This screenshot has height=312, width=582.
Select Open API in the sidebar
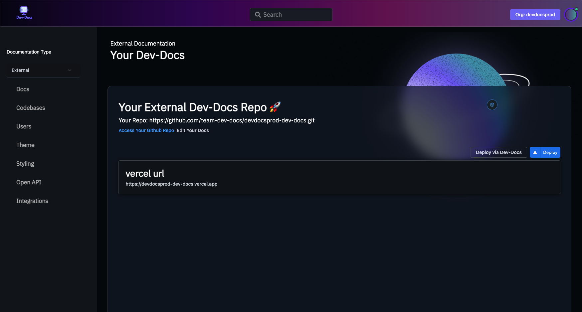point(29,182)
